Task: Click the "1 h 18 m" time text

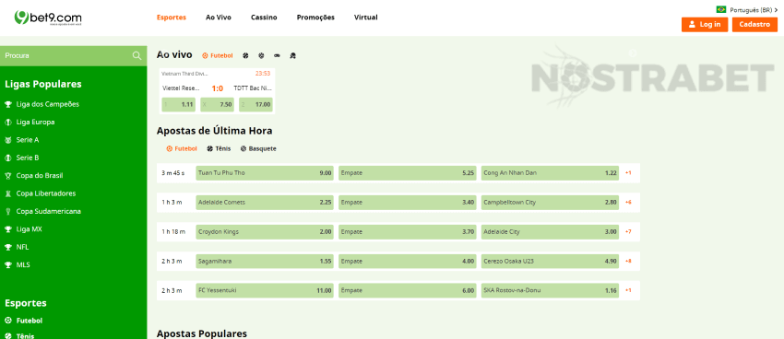Action: [173, 231]
